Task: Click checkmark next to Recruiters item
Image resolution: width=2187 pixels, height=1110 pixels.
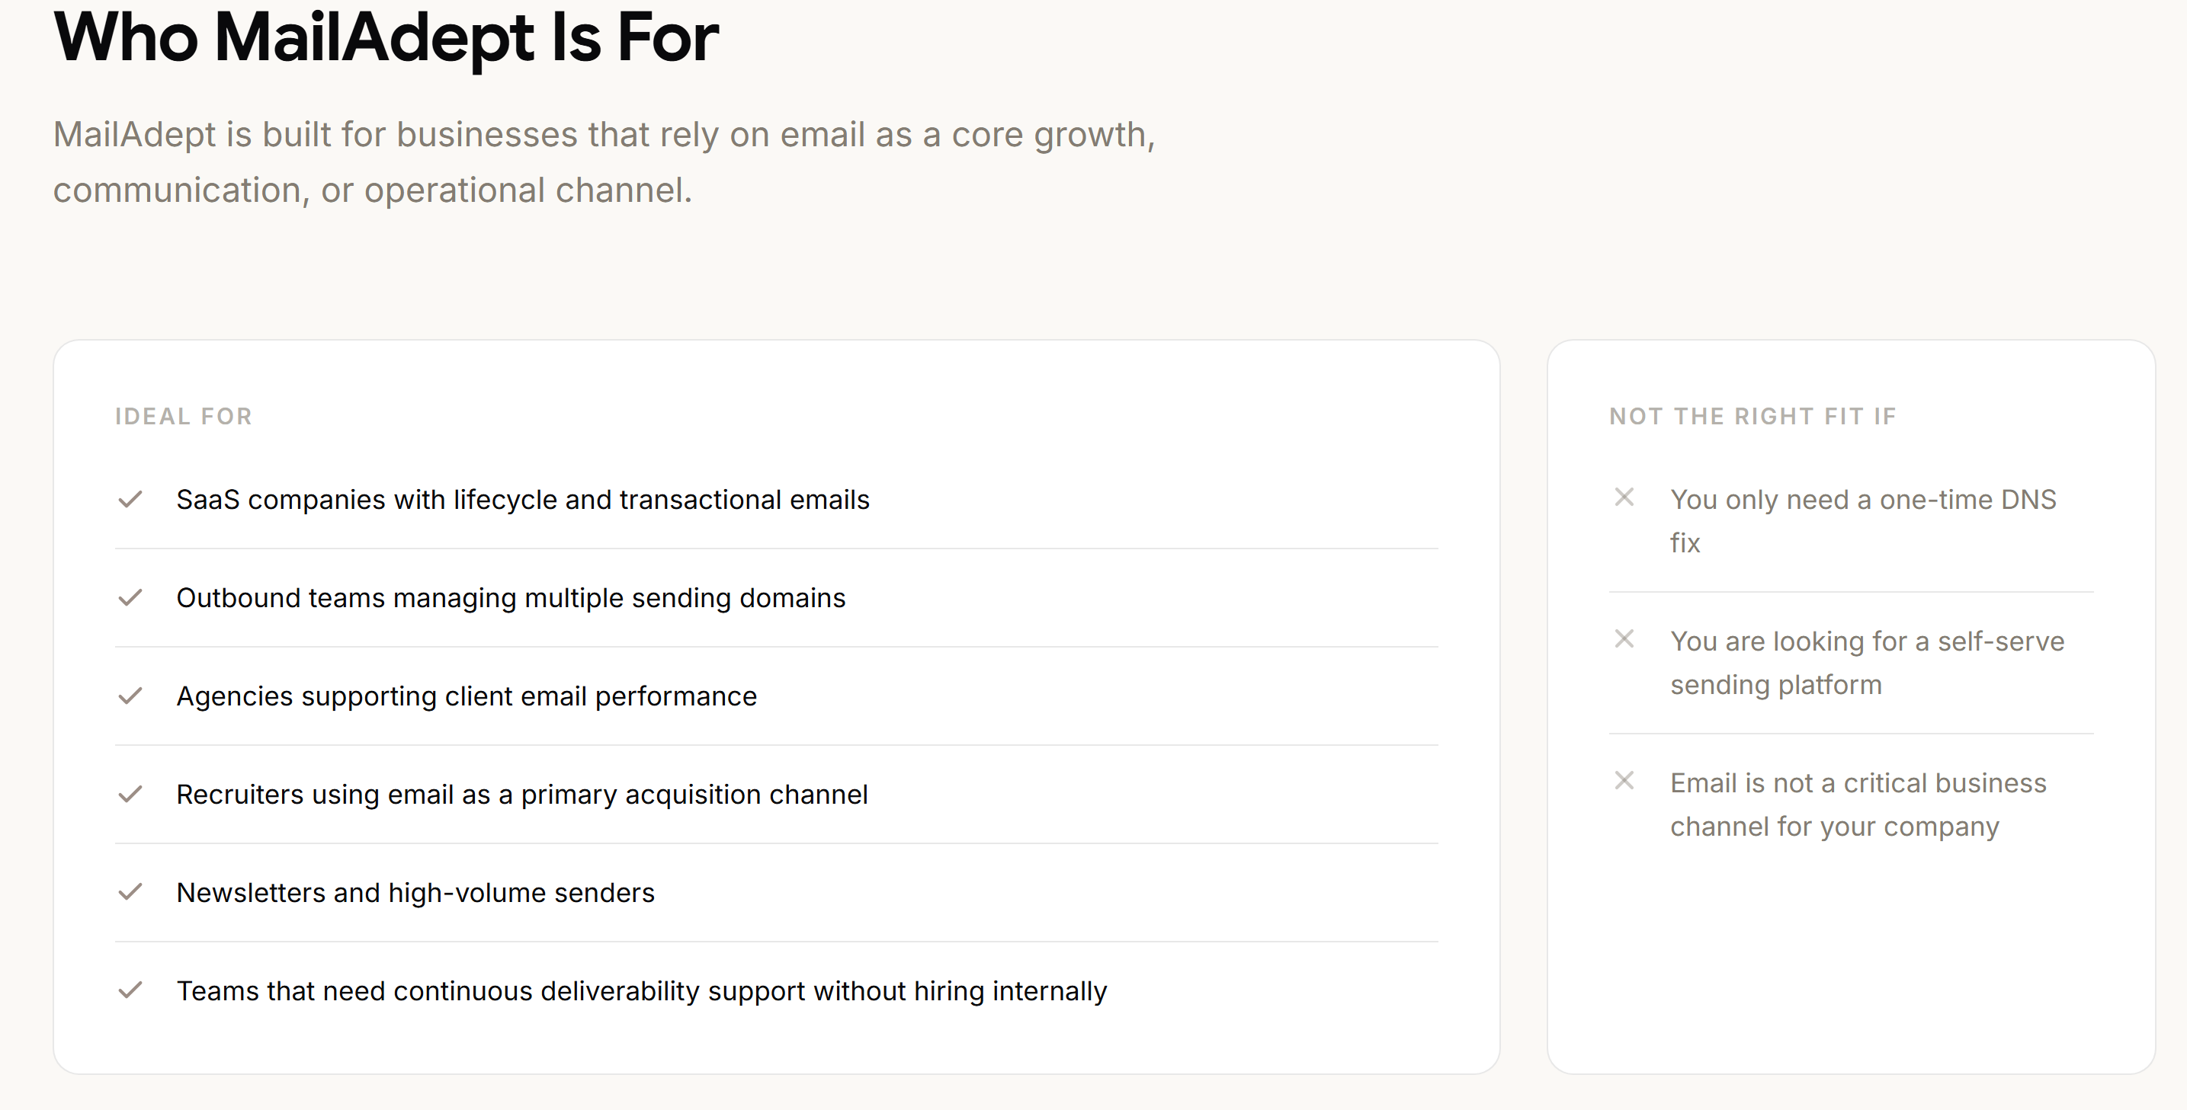Action: coord(130,795)
